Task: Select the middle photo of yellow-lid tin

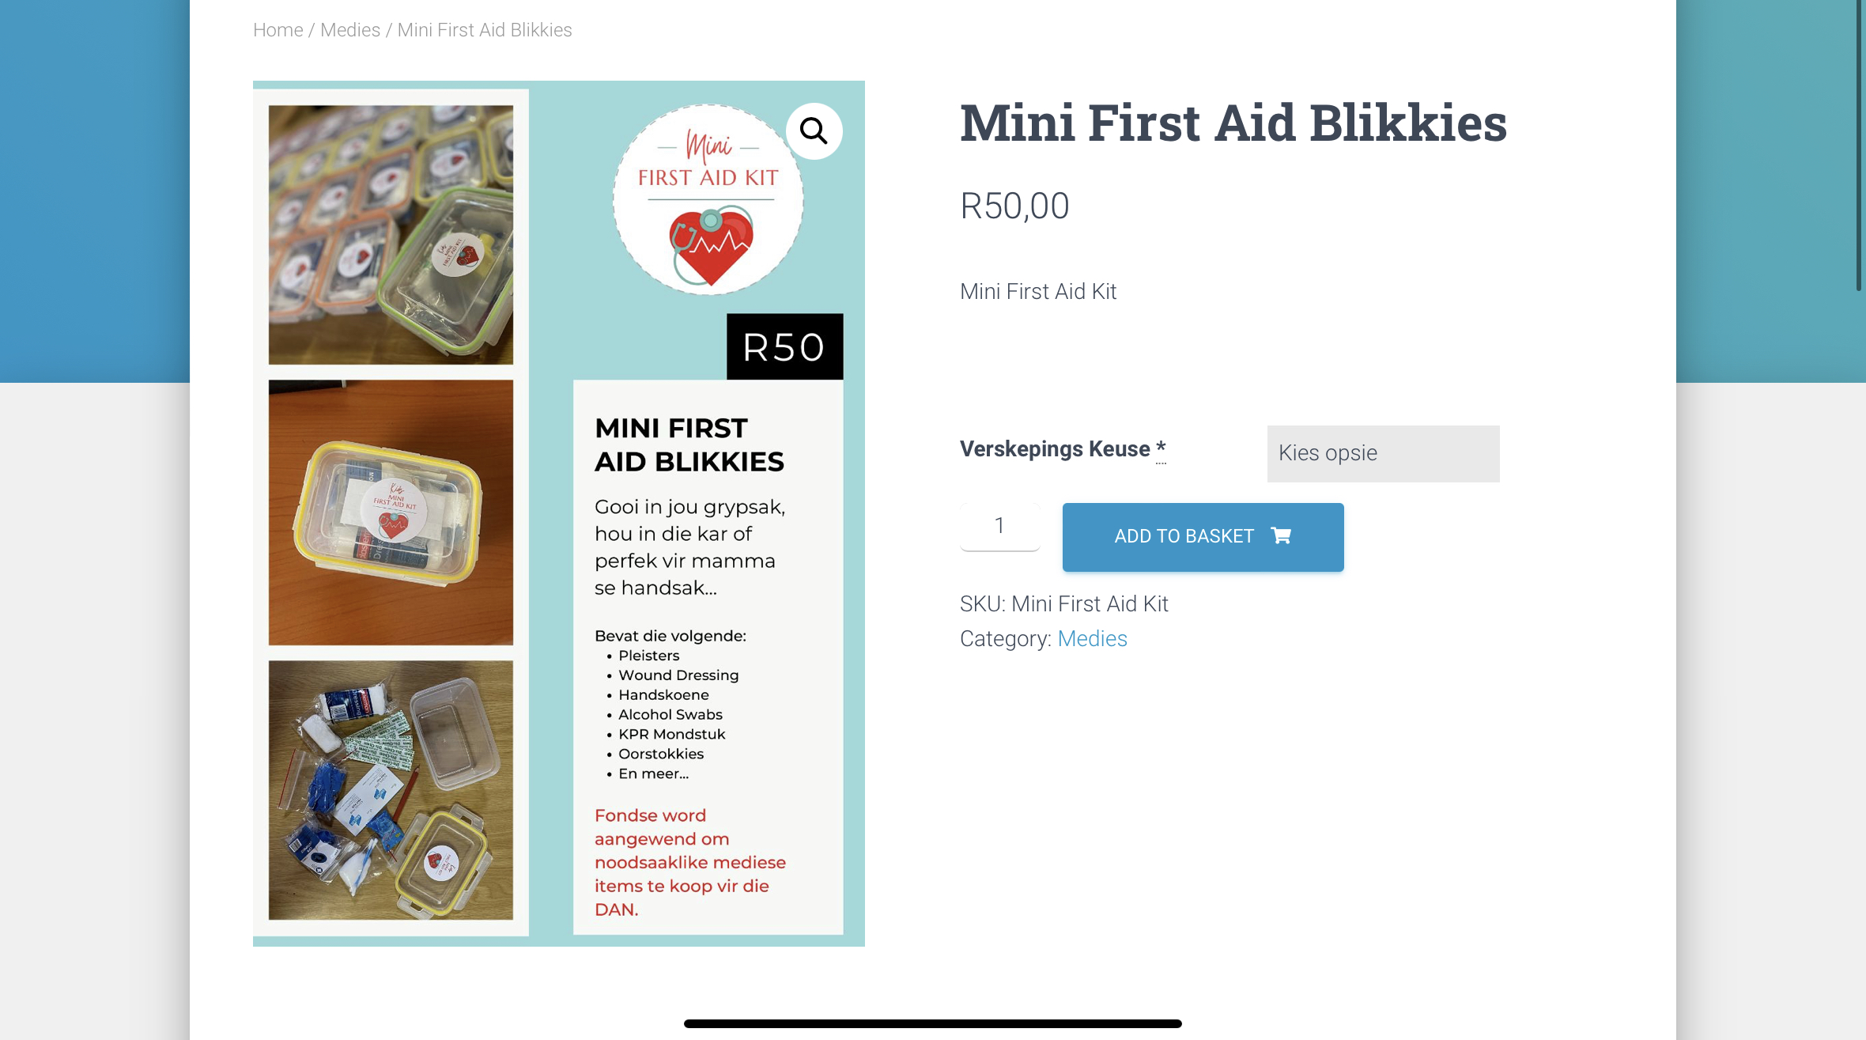Action: (x=391, y=512)
